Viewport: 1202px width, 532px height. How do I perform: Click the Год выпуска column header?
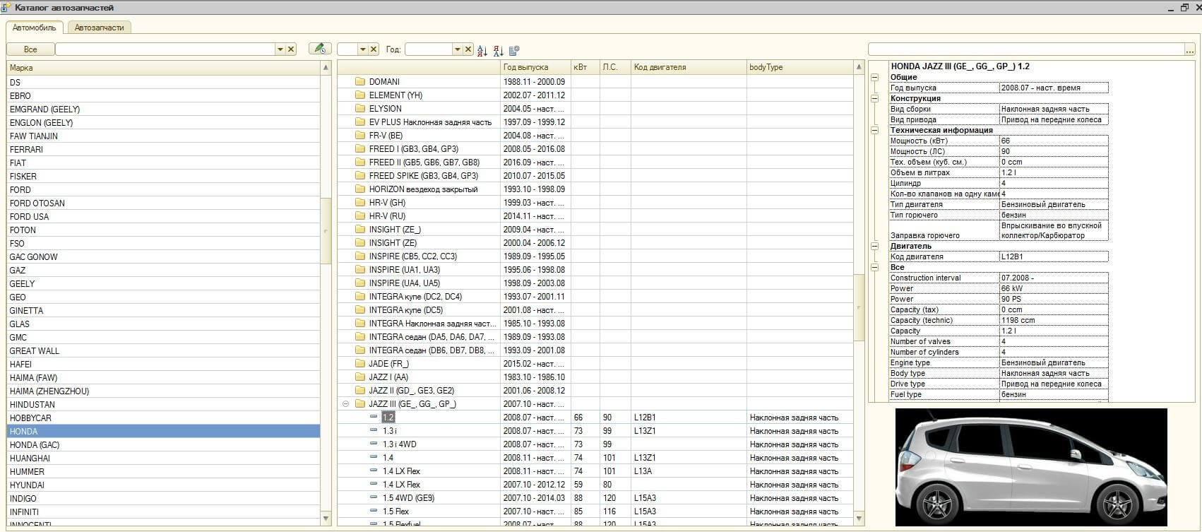click(x=525, y=67)
